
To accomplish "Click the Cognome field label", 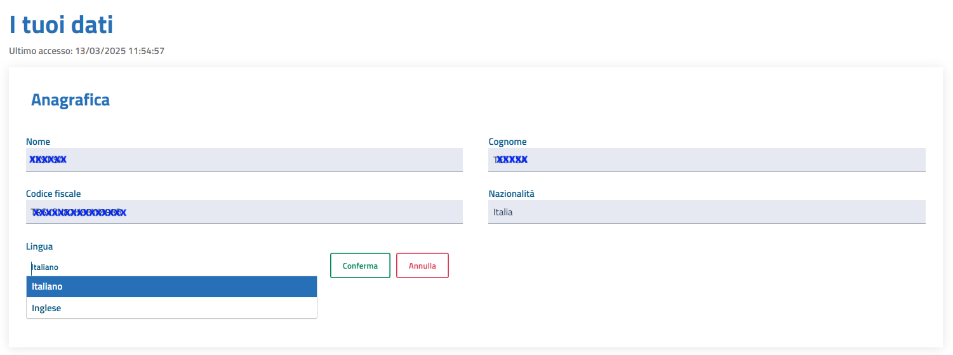I will click(507, 142).
